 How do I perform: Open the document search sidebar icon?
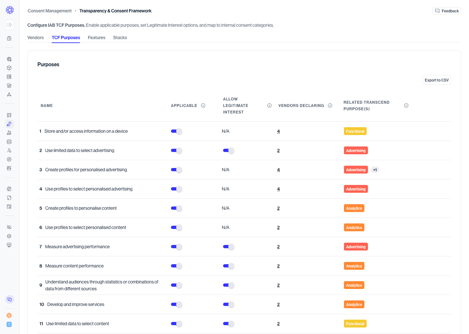point(9,198)
